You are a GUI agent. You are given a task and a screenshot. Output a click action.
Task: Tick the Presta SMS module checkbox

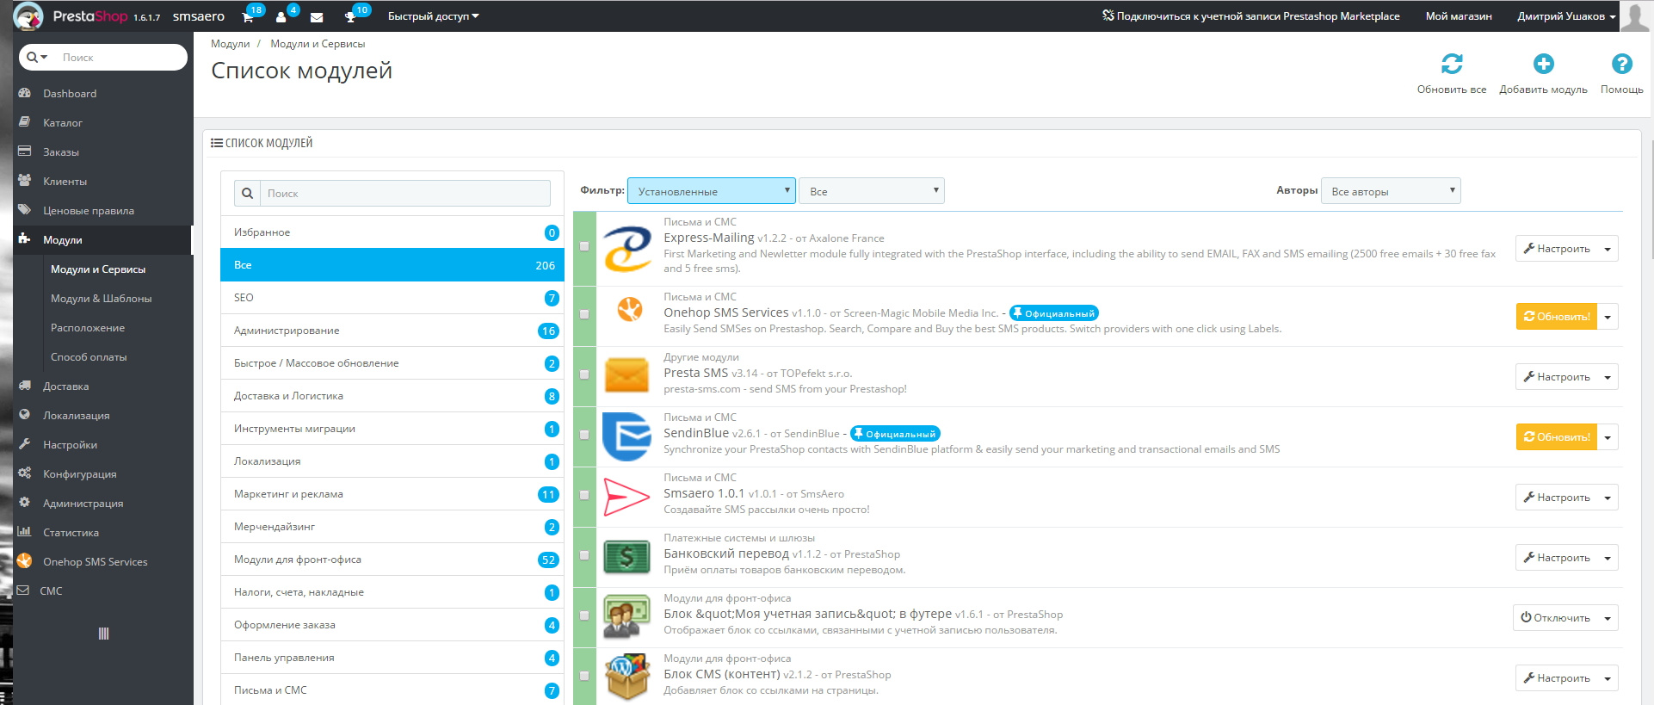584,374
